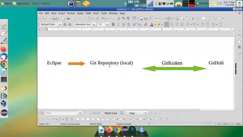Viewport: 243px width, 137px height.
Task: Open the Font Name dropdown arrow
Action: pos(94,24)
